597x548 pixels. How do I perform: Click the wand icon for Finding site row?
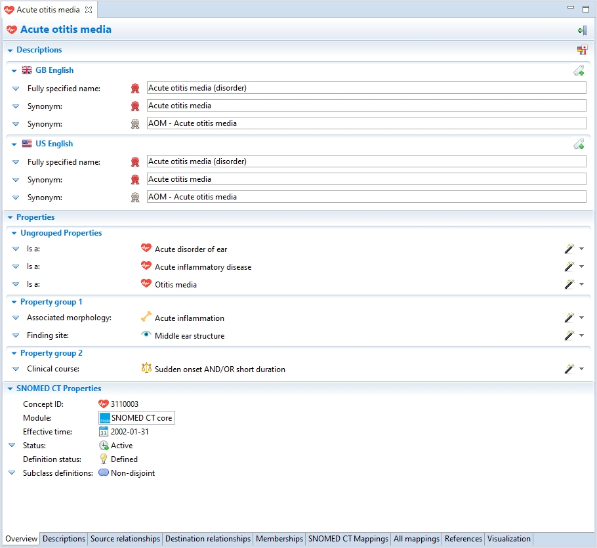coord(569,336)
